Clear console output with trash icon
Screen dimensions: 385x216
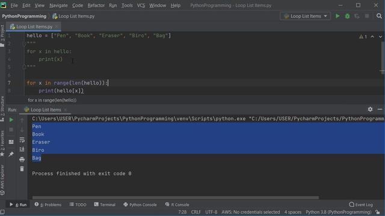point(22,169)
